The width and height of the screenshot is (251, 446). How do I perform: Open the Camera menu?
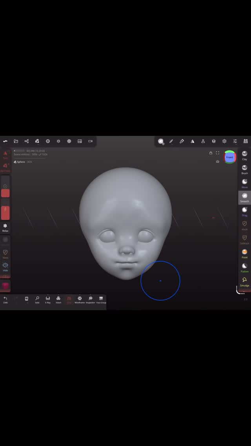[x=90, y=141]
